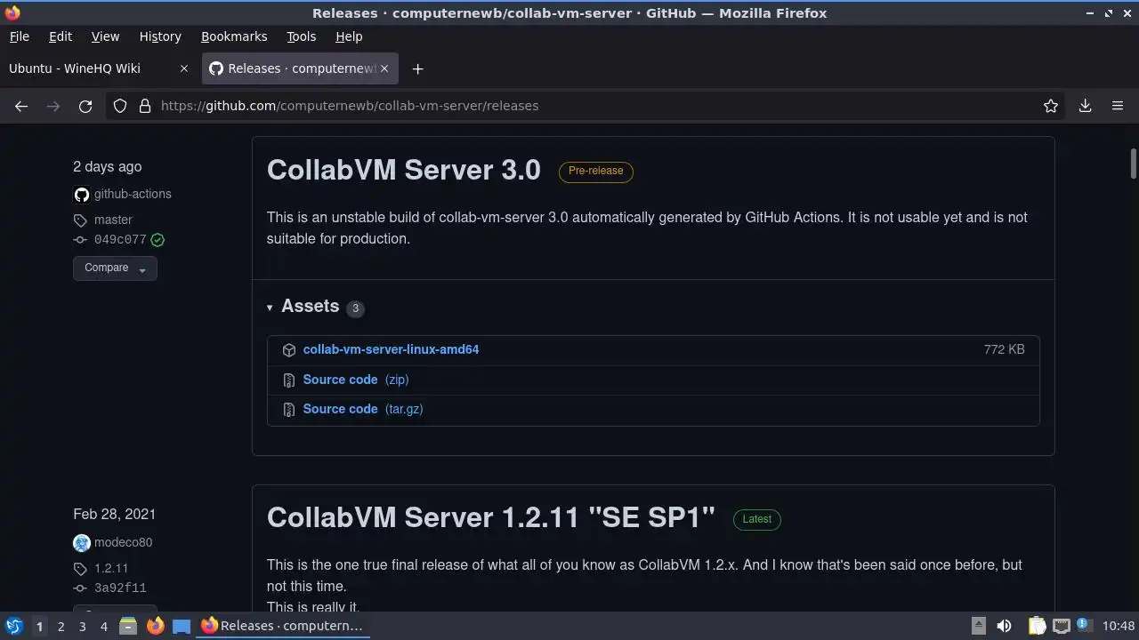This screenshot has width=1139, height=640.
Task: Switch to workspace 4
Action: (x=103, y=626)
